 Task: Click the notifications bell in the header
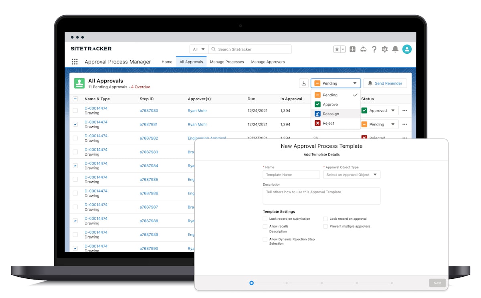[395, 49]
